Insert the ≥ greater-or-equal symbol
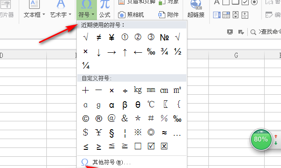This screenshot has width=281, height=168. coord(98,147)
